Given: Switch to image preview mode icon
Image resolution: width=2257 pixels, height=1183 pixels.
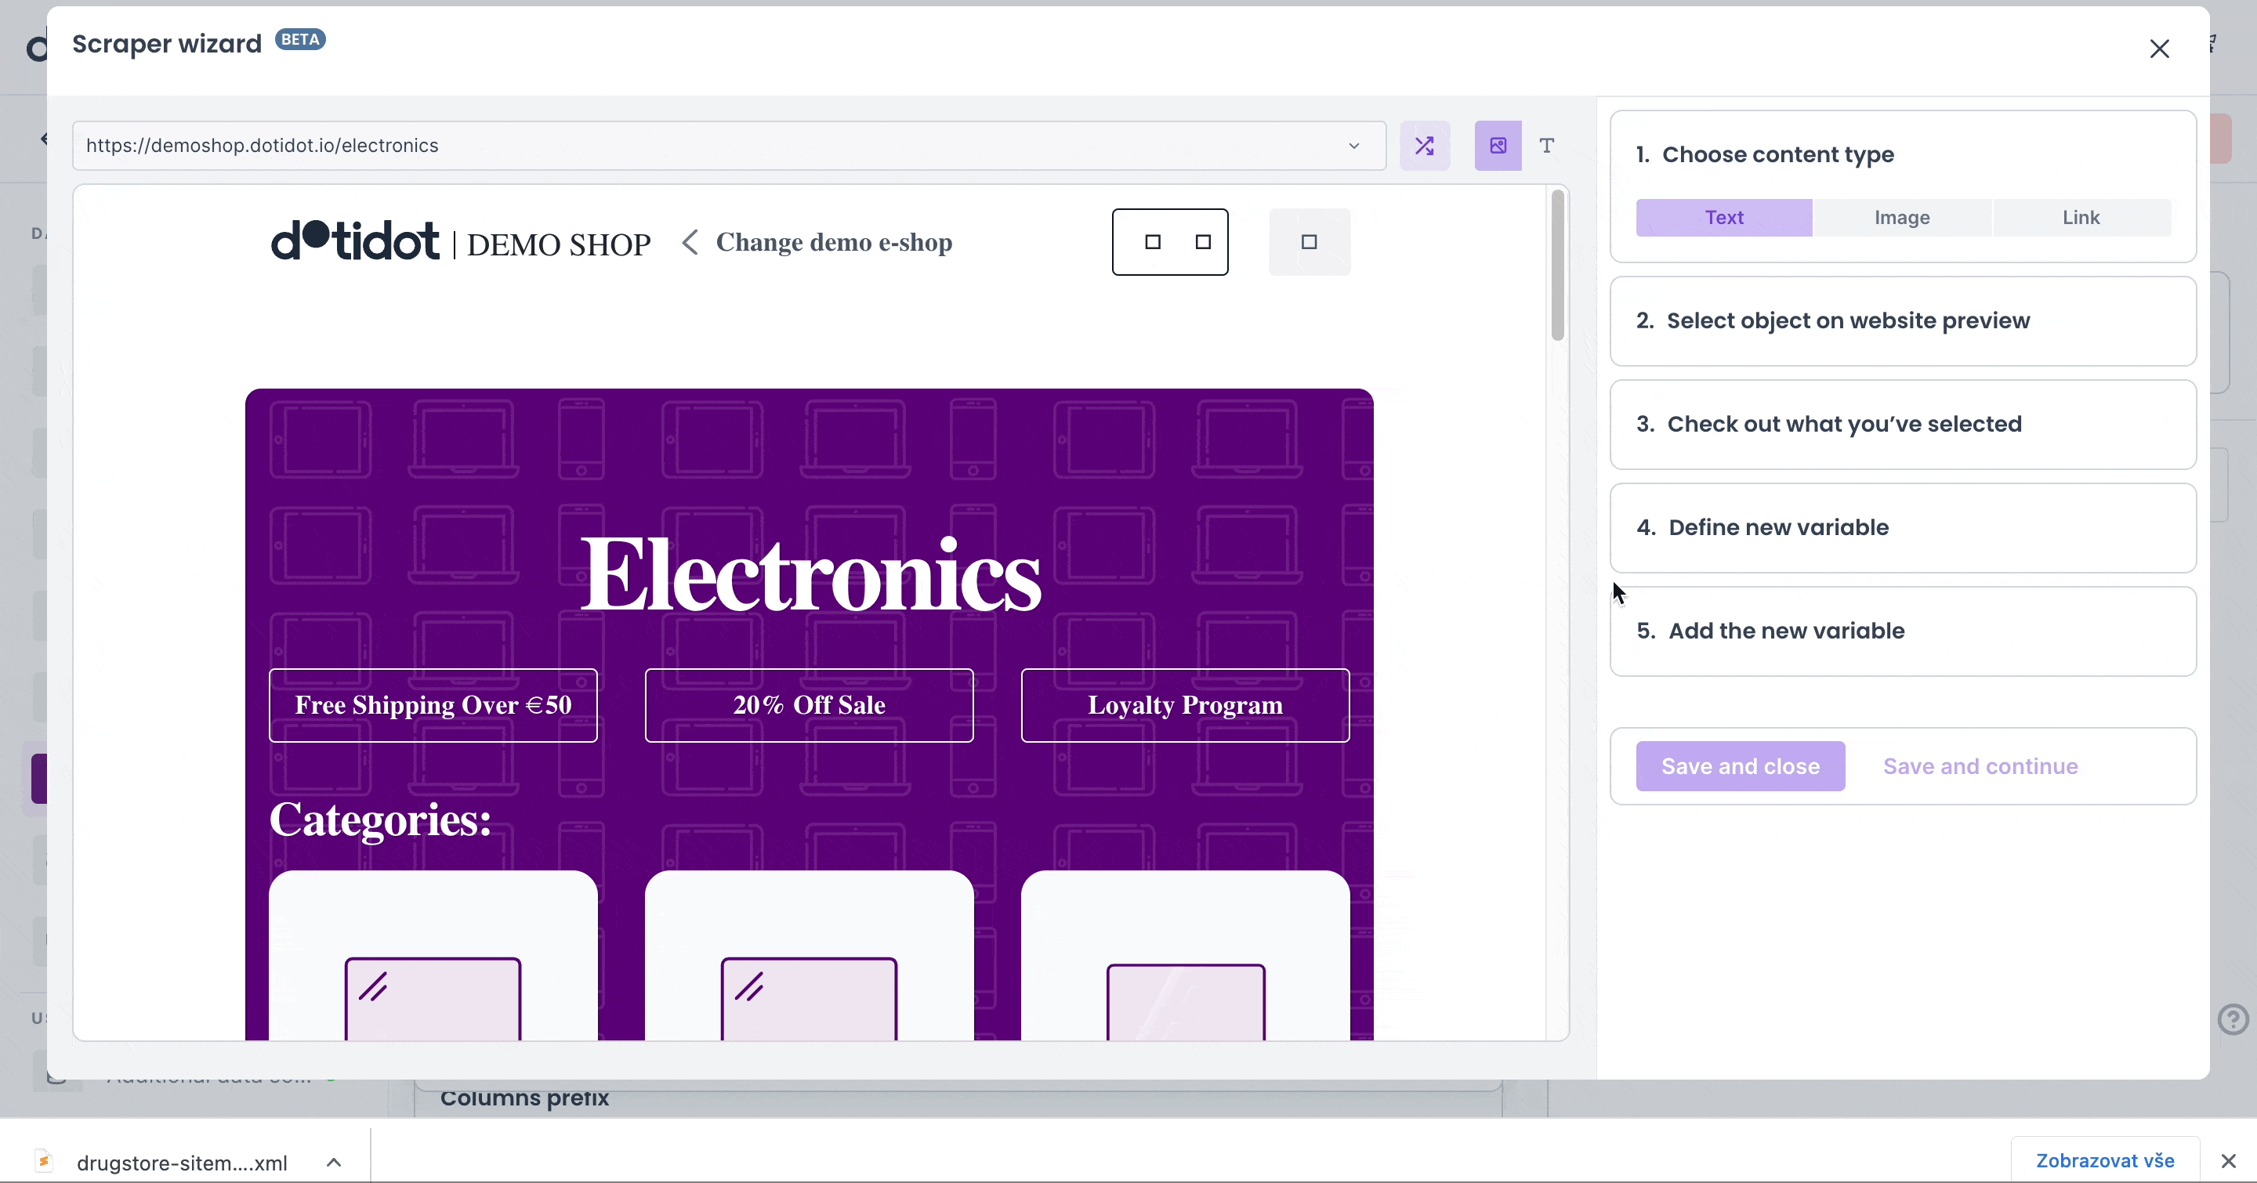Looking at the screenshot, I should tap(1498, 146).
